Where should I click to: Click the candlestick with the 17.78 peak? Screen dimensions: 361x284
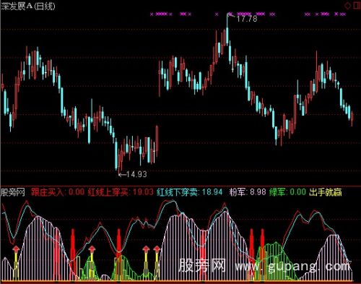[227, 30]
